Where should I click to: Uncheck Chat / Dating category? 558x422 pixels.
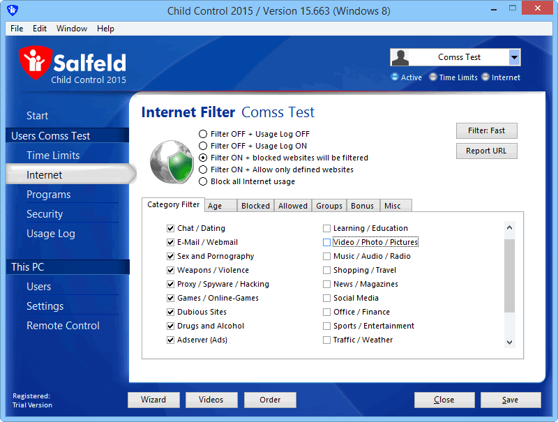170,228
